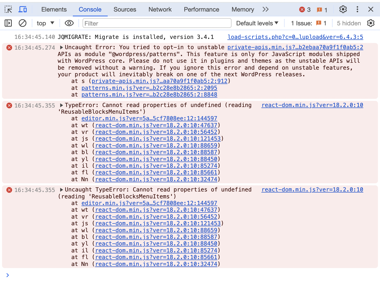Image resolution: width=380 pixels, height=299 pixels.
Task: Open the 1 Issue link in the console toolbar
Action: [308, 23]
